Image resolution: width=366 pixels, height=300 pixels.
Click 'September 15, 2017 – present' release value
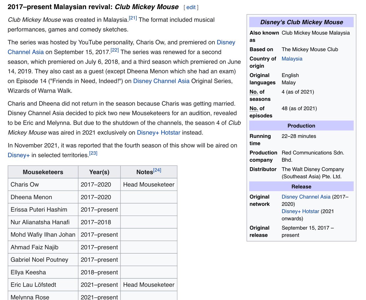click(308, 231)
